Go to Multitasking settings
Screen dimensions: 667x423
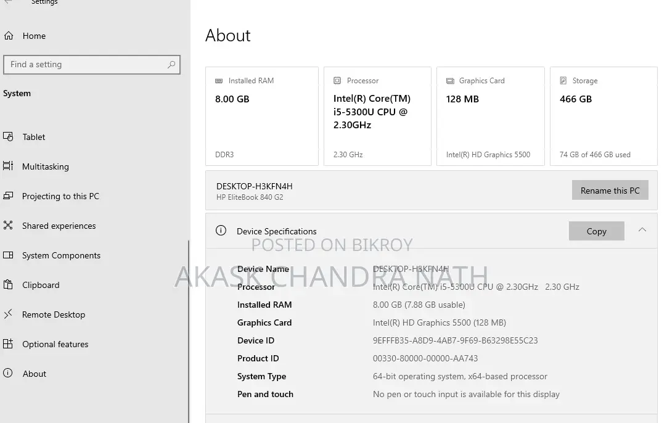46,166
